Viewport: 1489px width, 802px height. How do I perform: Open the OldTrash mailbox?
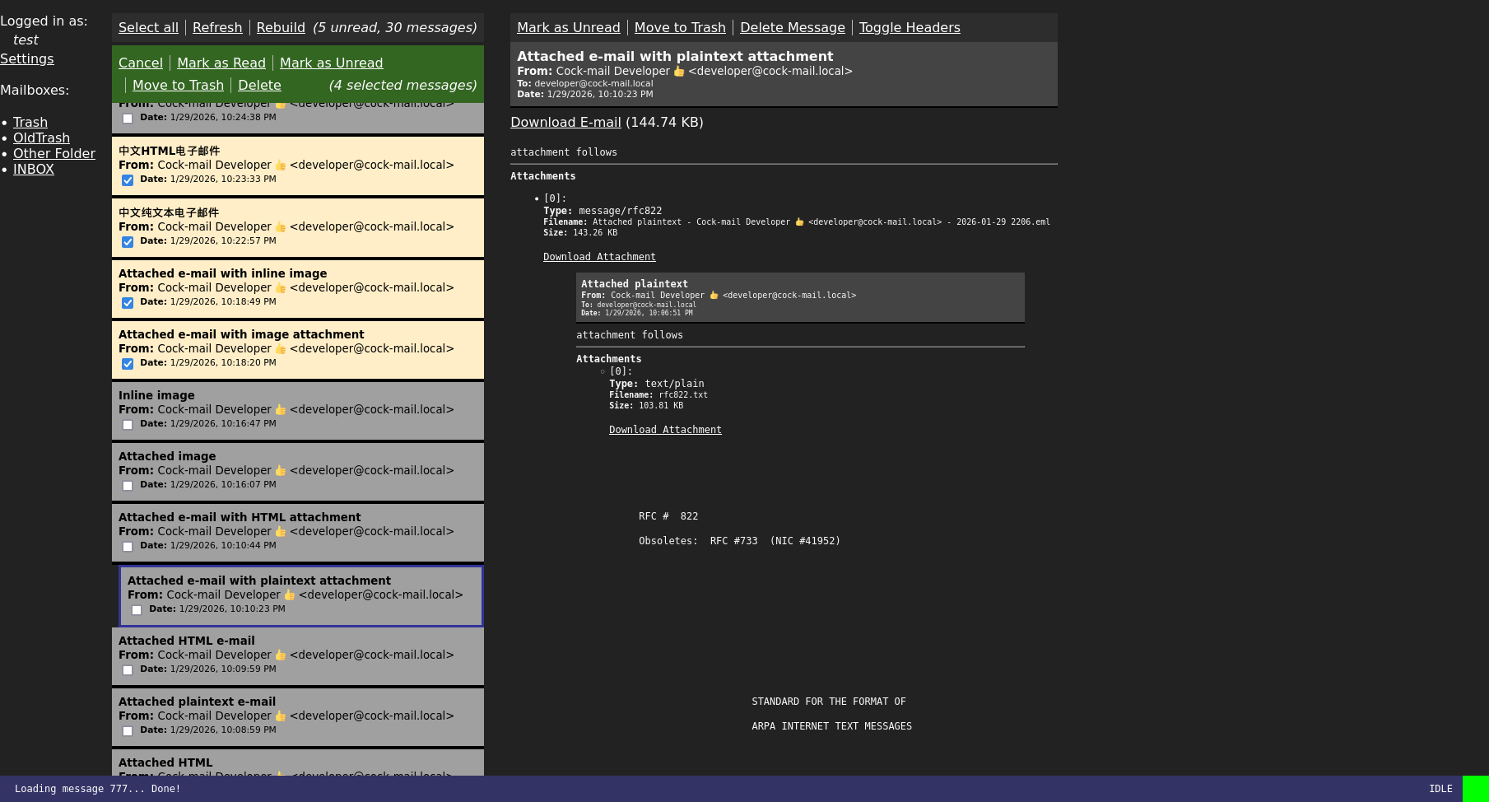41,138
